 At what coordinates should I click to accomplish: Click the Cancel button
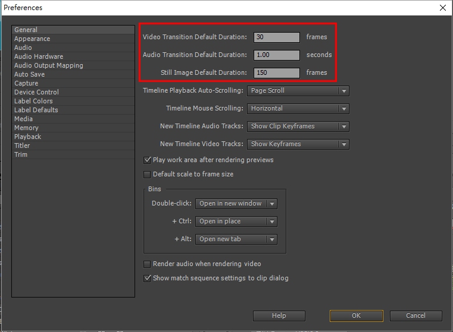415,316
